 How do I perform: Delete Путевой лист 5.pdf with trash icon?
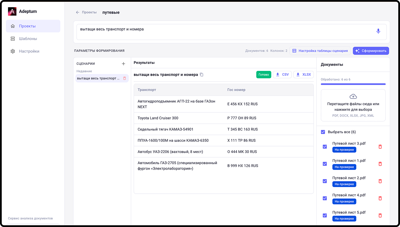[380, 216]
